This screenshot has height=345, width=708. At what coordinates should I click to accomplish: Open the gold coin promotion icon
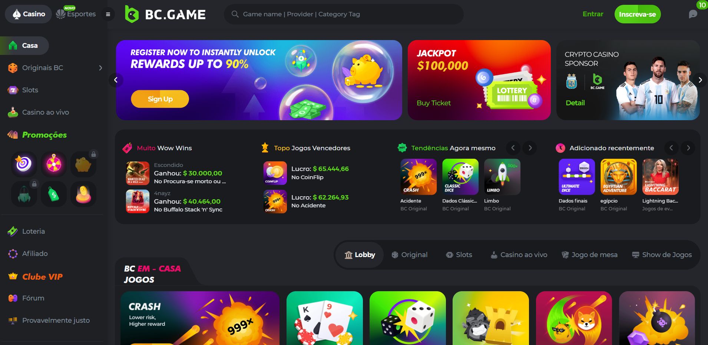[x=83, y=194]
